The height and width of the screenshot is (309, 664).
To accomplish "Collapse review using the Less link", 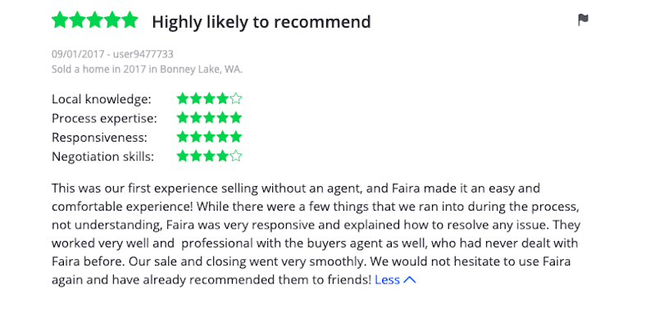I will [387, 279].
